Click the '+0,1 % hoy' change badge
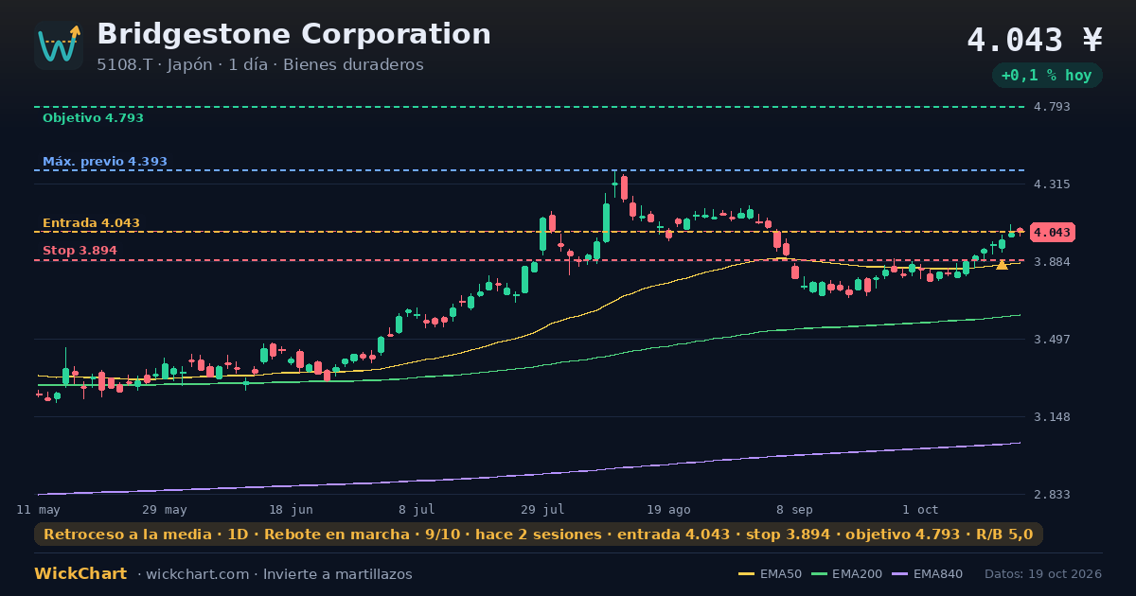This screenshot has height=596, width=1136. click(x=1047, y=76)
